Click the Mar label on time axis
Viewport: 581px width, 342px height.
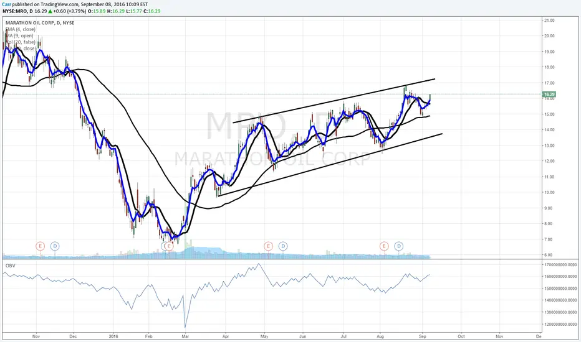pyautogui.click(x=185, y=336)
